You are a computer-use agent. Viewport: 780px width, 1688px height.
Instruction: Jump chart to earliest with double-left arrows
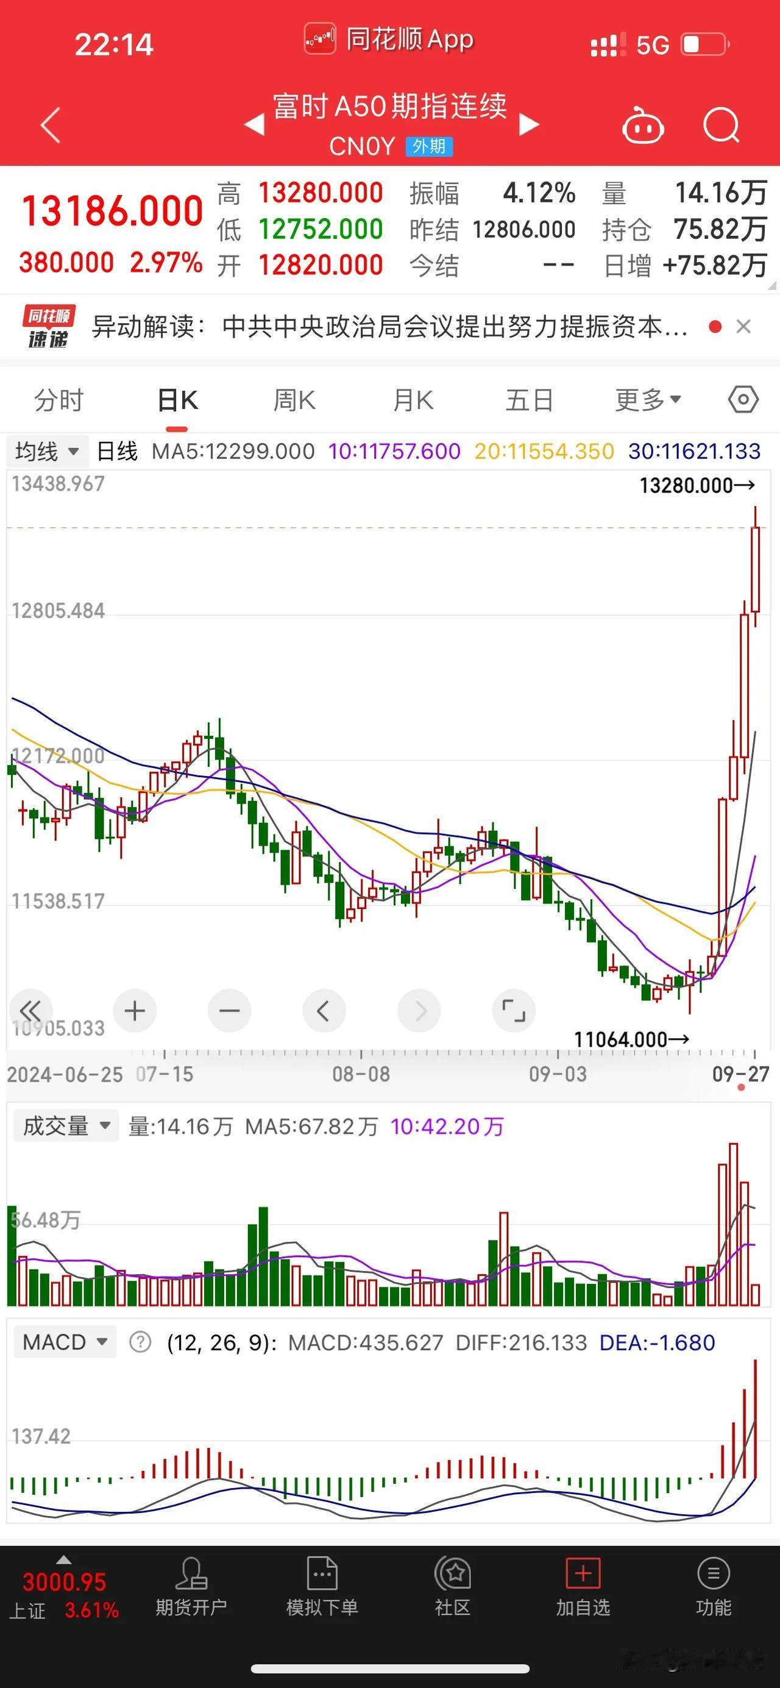[30, 1011]
